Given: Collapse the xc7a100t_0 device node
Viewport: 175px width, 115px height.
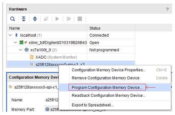Looking at the screenshot, I should tap(21, 50).
